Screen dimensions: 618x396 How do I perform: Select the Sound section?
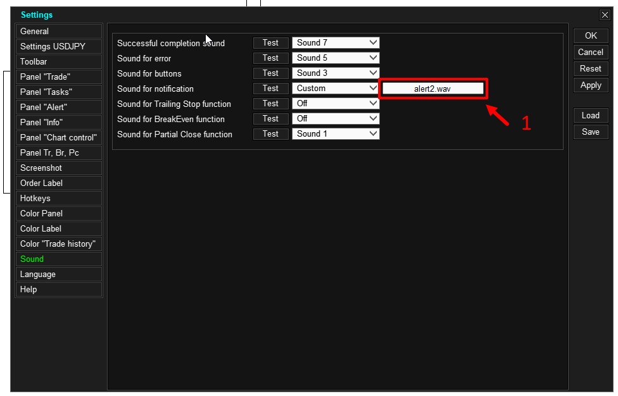pyautogui.click(x=59, y=259)
